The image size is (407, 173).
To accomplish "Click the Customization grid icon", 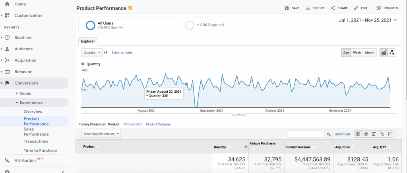I will coord(7,15).
